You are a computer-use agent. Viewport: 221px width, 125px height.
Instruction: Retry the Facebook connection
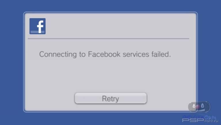point(110,98)
